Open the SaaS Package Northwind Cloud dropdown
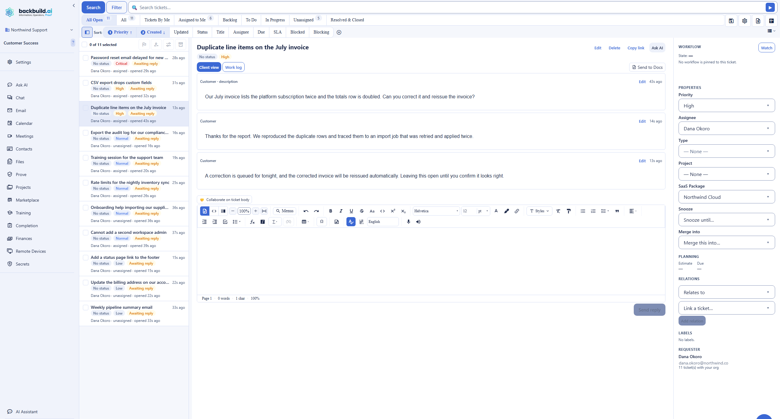Viewport: 780px width, 419px height. coord(726,197)
